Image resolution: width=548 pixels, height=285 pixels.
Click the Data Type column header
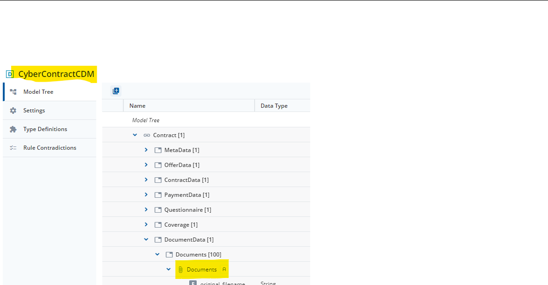coord(282,106)
